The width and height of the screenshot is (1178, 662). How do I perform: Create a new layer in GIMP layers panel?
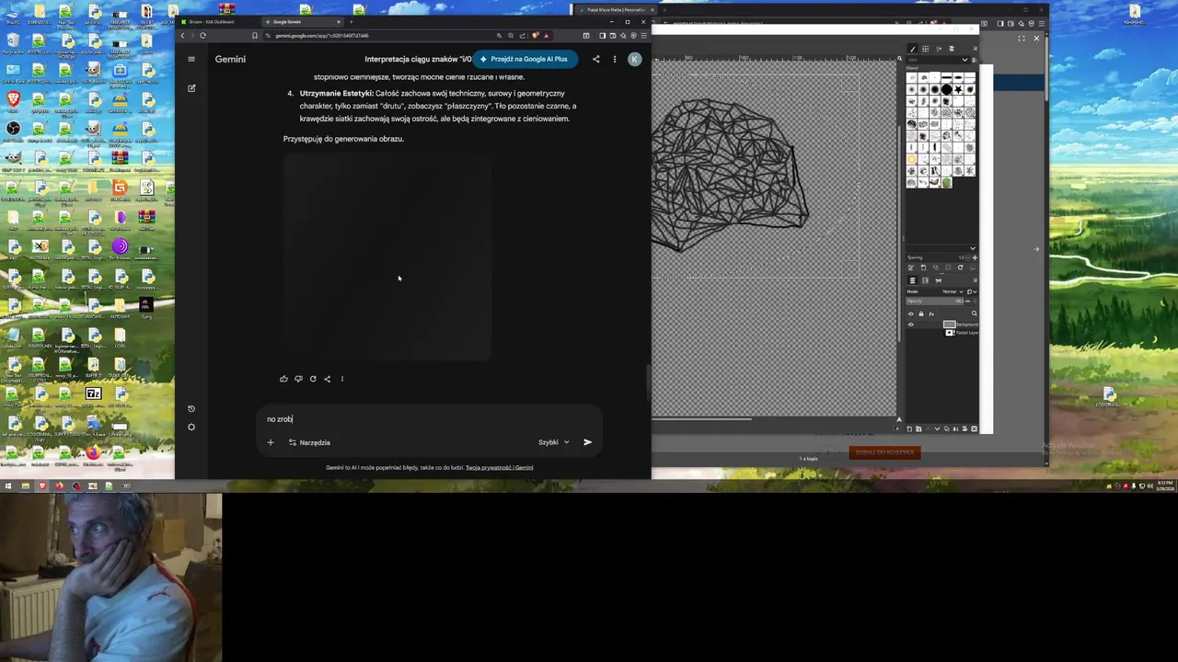[x=909, y=428]
